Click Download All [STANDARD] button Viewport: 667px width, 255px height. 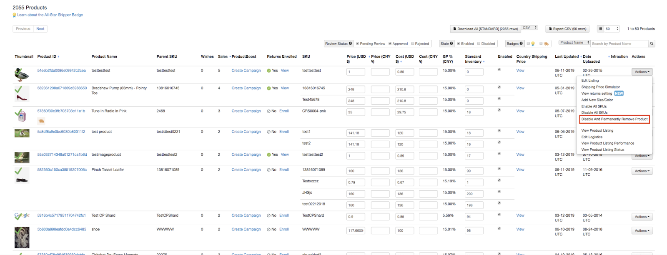click(x=485, y=29)
